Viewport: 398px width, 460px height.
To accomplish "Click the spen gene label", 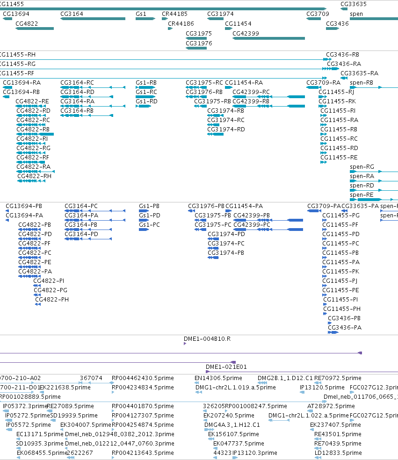I will coord(356,14).
